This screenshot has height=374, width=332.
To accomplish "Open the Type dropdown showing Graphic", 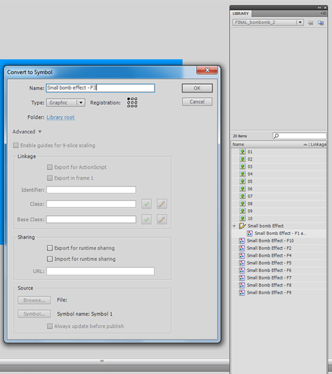I will [x=66, y=103].
